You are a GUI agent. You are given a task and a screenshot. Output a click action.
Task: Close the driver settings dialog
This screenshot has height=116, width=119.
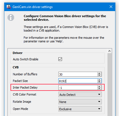pos(111,7)
